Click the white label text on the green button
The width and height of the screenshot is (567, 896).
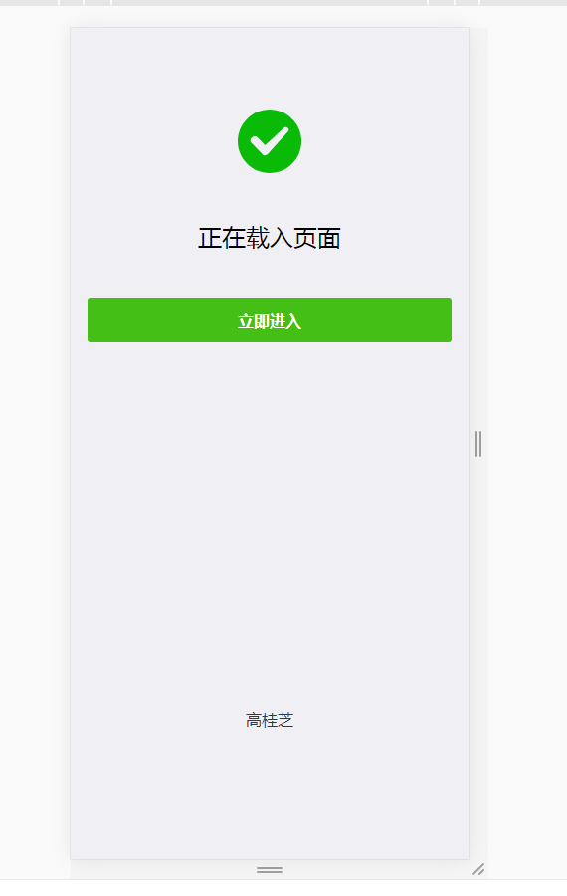[x=270, y=321]
